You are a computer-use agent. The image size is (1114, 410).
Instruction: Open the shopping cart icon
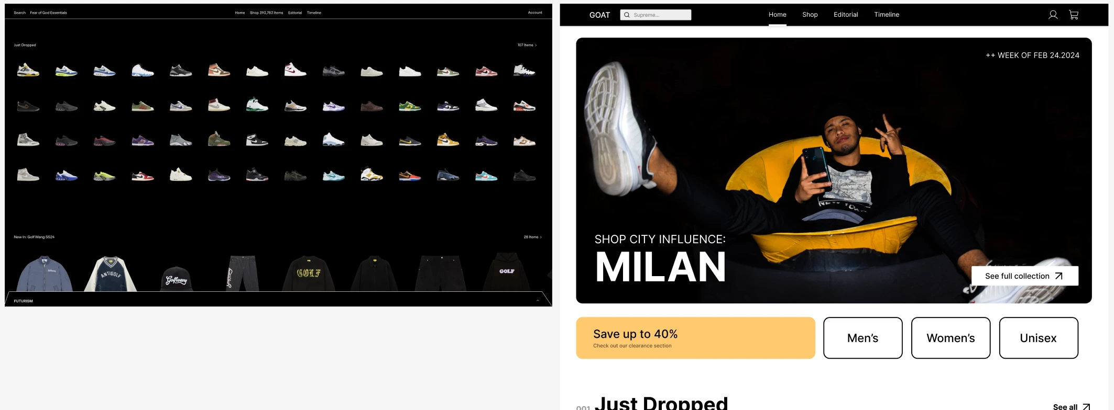click(x=1074, y=15)
